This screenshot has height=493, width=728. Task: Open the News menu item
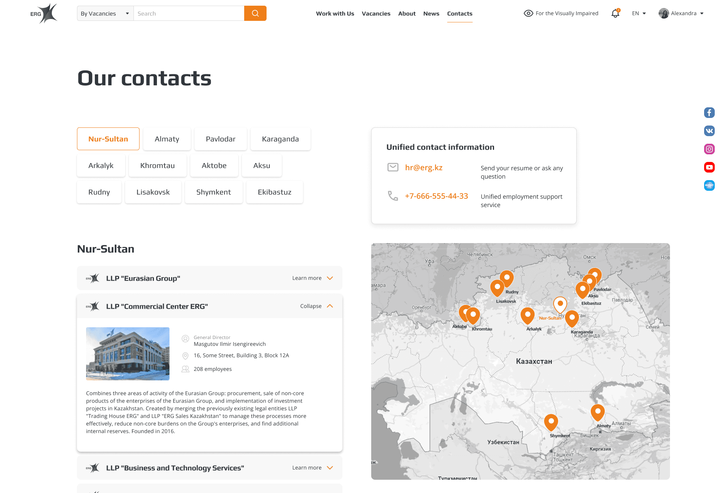431,13
